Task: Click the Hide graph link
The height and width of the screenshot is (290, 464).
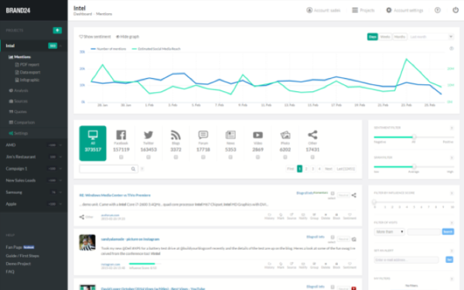Action: point(128,36)
